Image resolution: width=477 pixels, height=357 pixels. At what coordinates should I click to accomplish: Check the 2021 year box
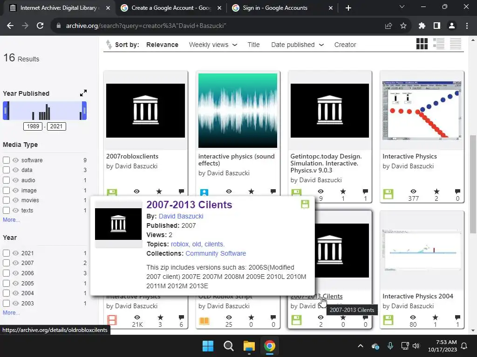[x=6, y=253]
